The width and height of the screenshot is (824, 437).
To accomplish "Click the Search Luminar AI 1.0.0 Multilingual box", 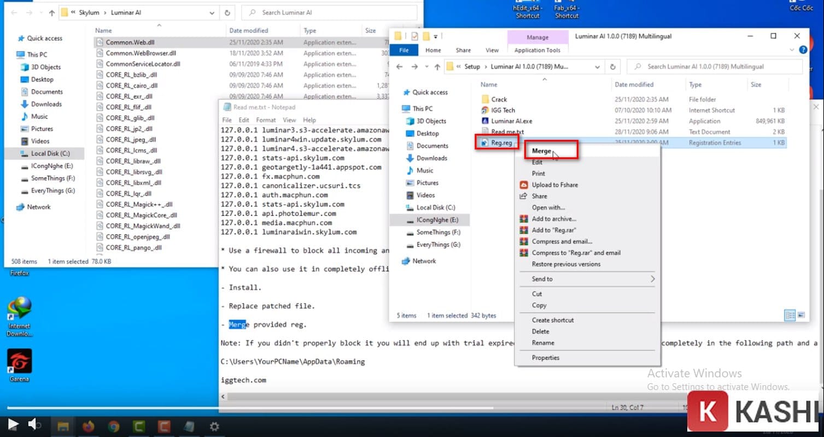I will (x=716, y=67).
